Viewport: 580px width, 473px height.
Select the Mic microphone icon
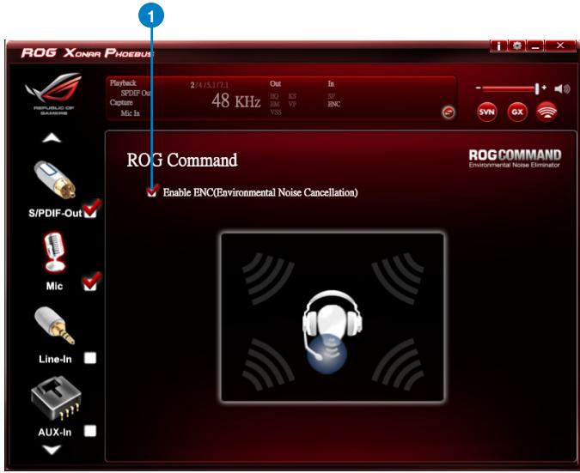click(x=55, y=252)
